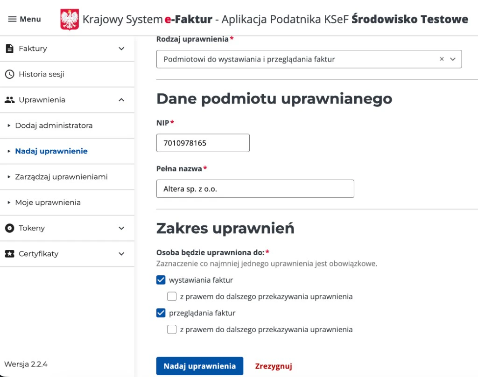Screen dimensions: 478x377
Task: Open Zarządzaj uprawnieniami menu item
Action: 67,177
